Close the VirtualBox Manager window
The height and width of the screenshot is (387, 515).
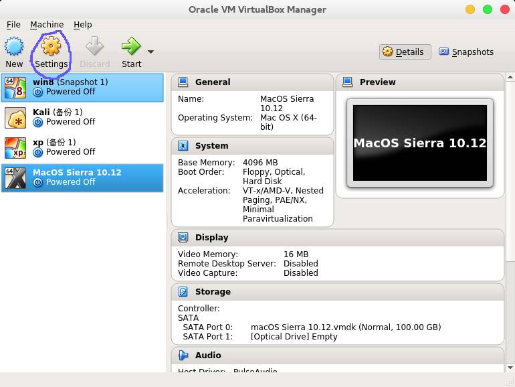coord(504,9)
